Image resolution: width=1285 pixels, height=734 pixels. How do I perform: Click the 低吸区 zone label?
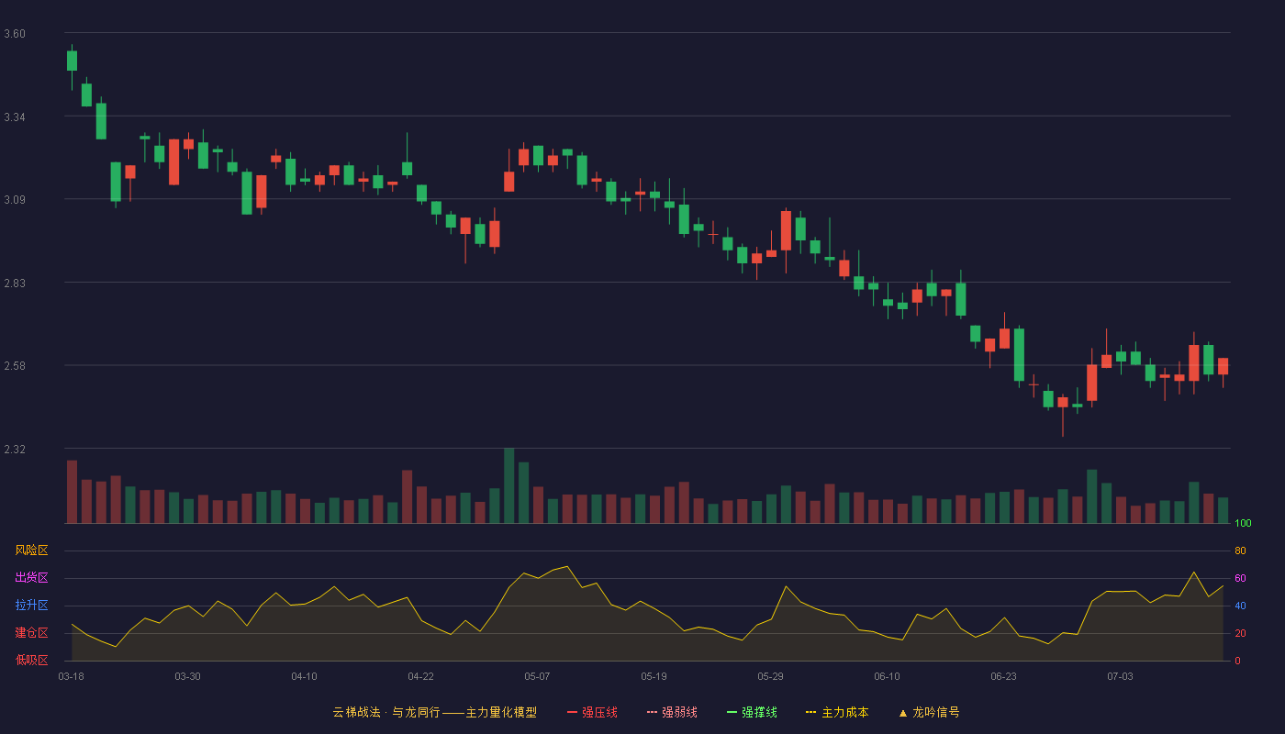(31, 660)
